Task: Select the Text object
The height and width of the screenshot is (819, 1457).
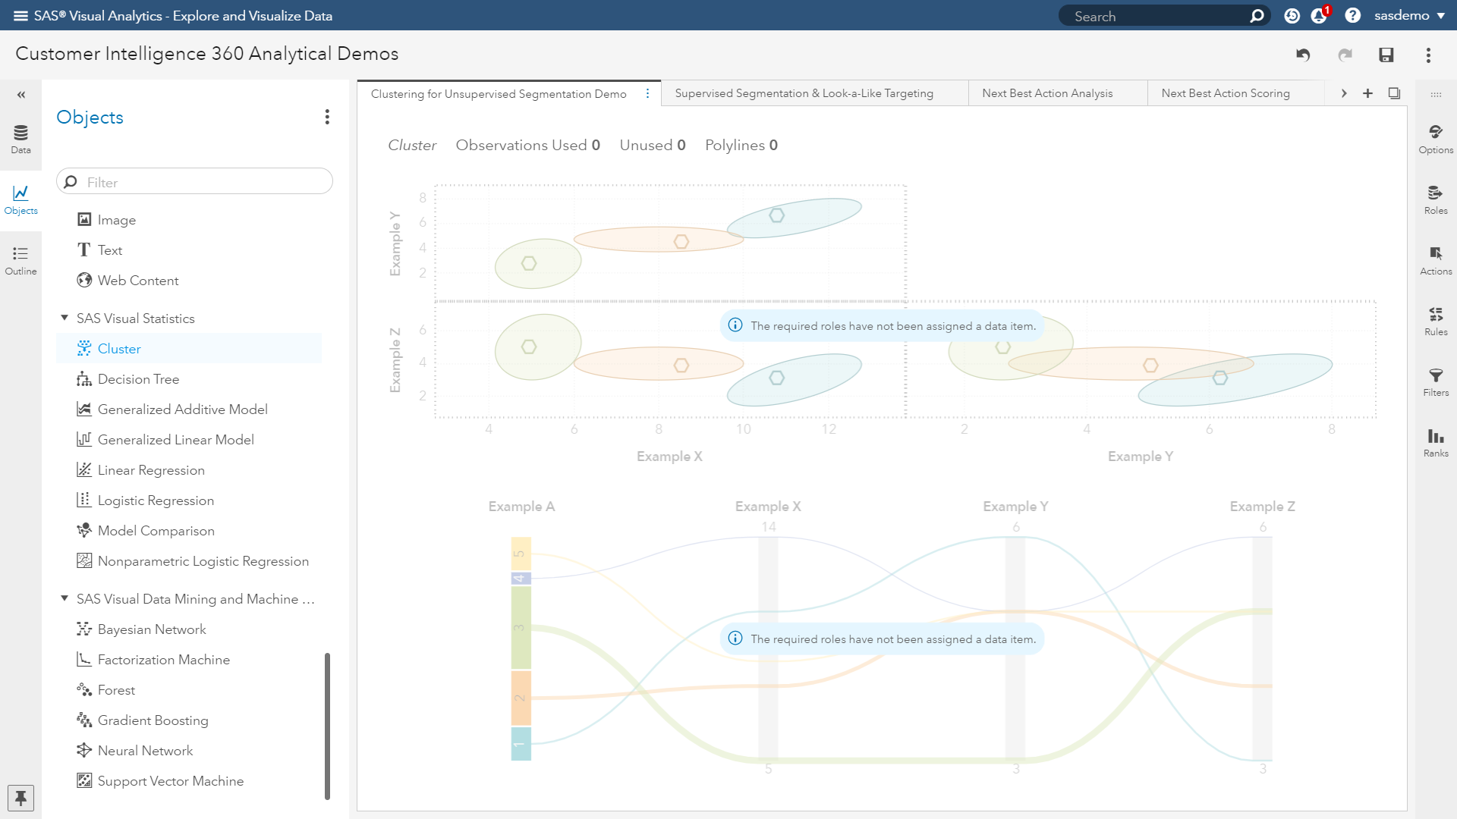Action: 110,250
